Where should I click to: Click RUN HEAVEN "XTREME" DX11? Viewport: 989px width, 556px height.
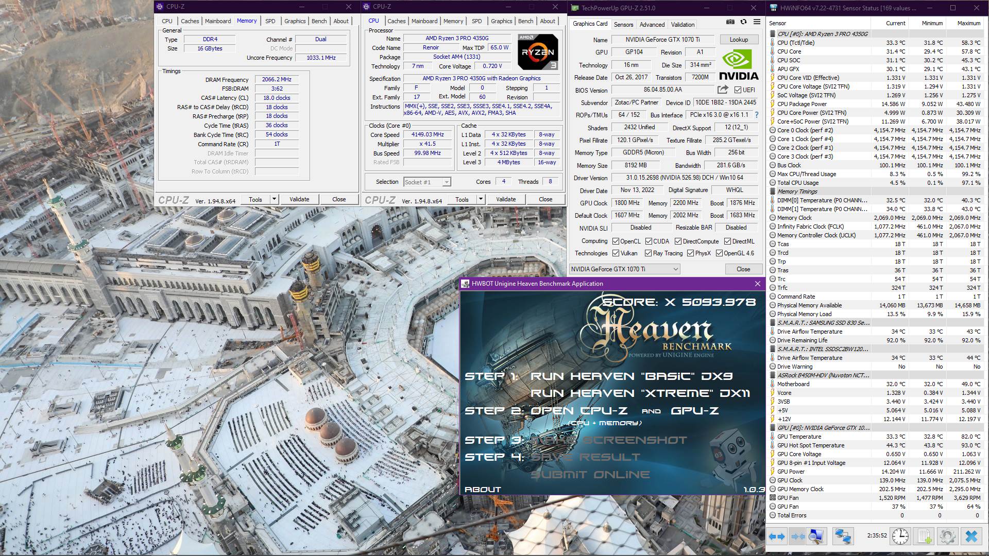pyautogui.click(x=640, y=393)
